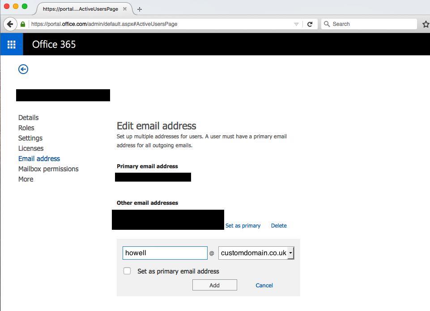Expand the customdomain.co.uk domain dropdown
The height and width of the screenshot is (311, 430).
tap(290, 253)
